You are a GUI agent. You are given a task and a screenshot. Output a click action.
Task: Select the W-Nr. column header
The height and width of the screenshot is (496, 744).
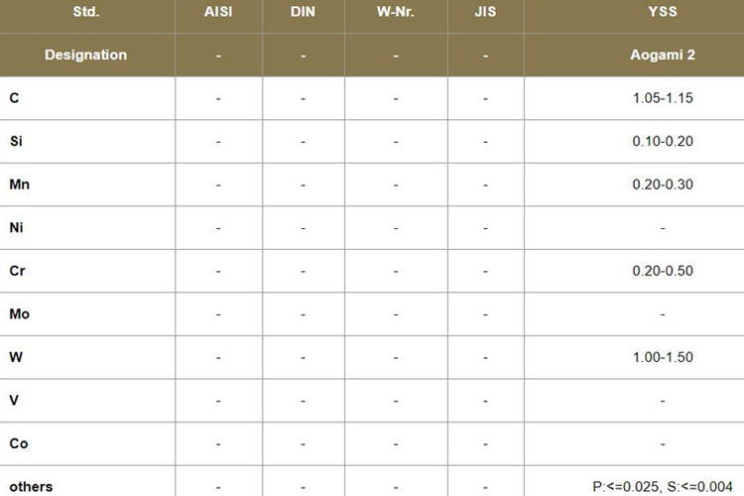[396, 13]
